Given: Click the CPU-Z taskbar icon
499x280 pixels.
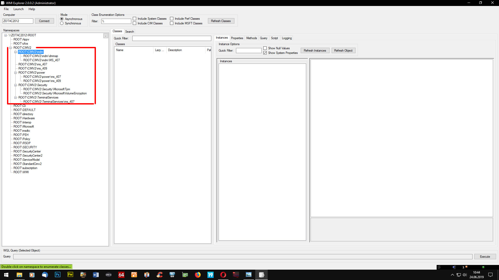Looking at the screenshot, I should [108, 275].
